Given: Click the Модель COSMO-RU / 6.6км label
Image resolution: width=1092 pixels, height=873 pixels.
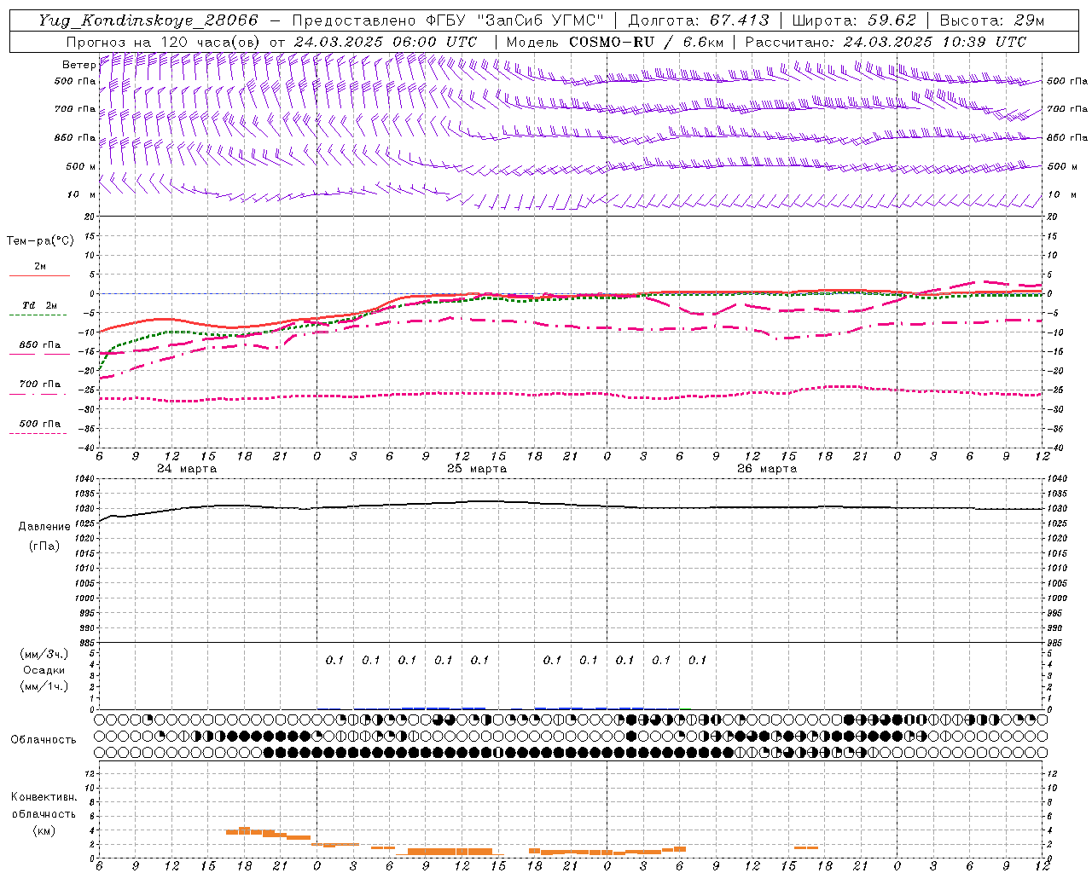Looking at the screenshot, I should pyautogui.click(x=614, y=42).
